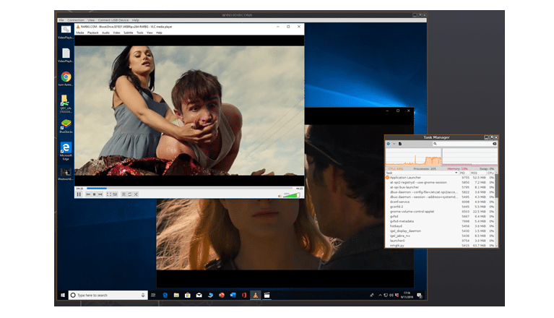Viewport: 554px width, 318px height.
Task: Open the Windows Start menu
Action: (63, 295)
